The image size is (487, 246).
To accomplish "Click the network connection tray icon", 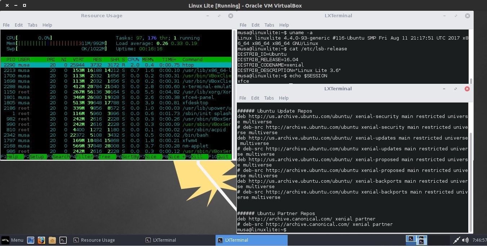I will (x=456, y=240).
